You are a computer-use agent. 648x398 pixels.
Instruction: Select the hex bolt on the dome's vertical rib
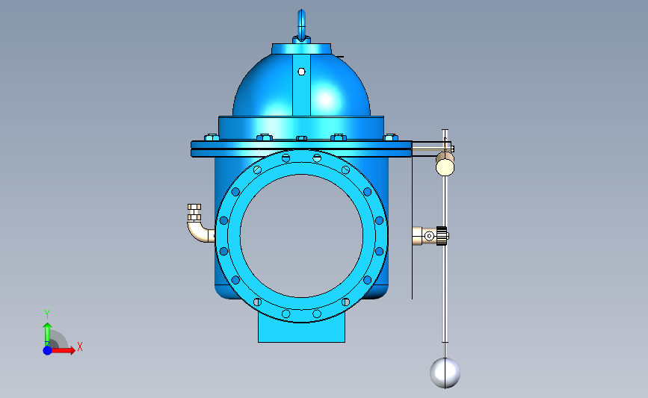point(302,72)
